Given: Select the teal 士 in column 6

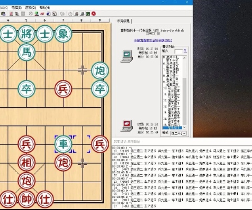Looking at the screenshot, I should (x=45, y=34).
